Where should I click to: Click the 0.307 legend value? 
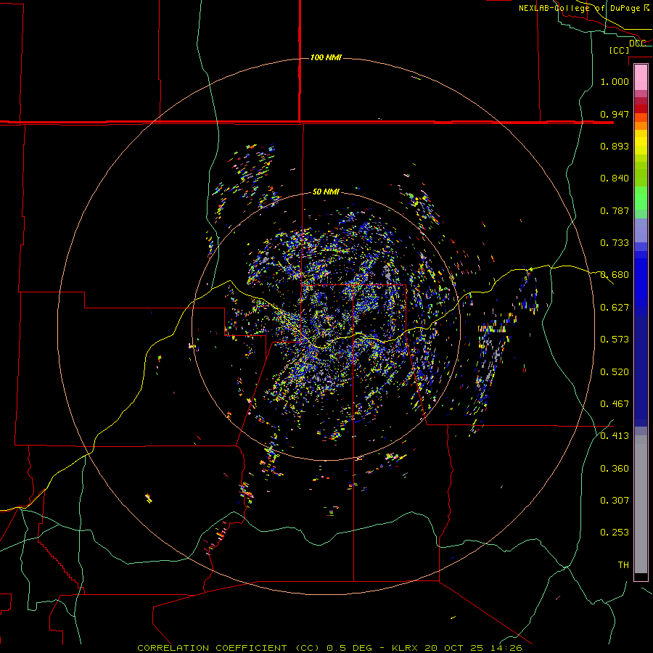tap(615, 501)
